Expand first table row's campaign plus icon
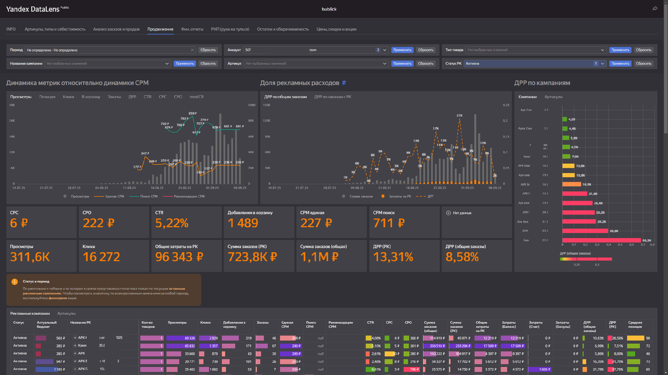Image resolution: width=668 pixels, height=375 pixels. point(75,338)
